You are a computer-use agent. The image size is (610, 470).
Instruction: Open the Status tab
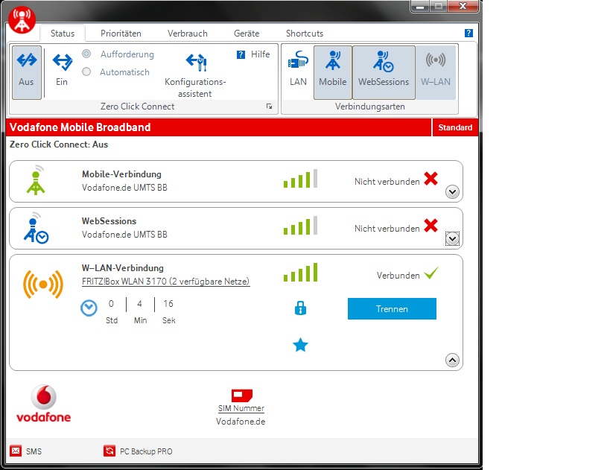point(63,34)
